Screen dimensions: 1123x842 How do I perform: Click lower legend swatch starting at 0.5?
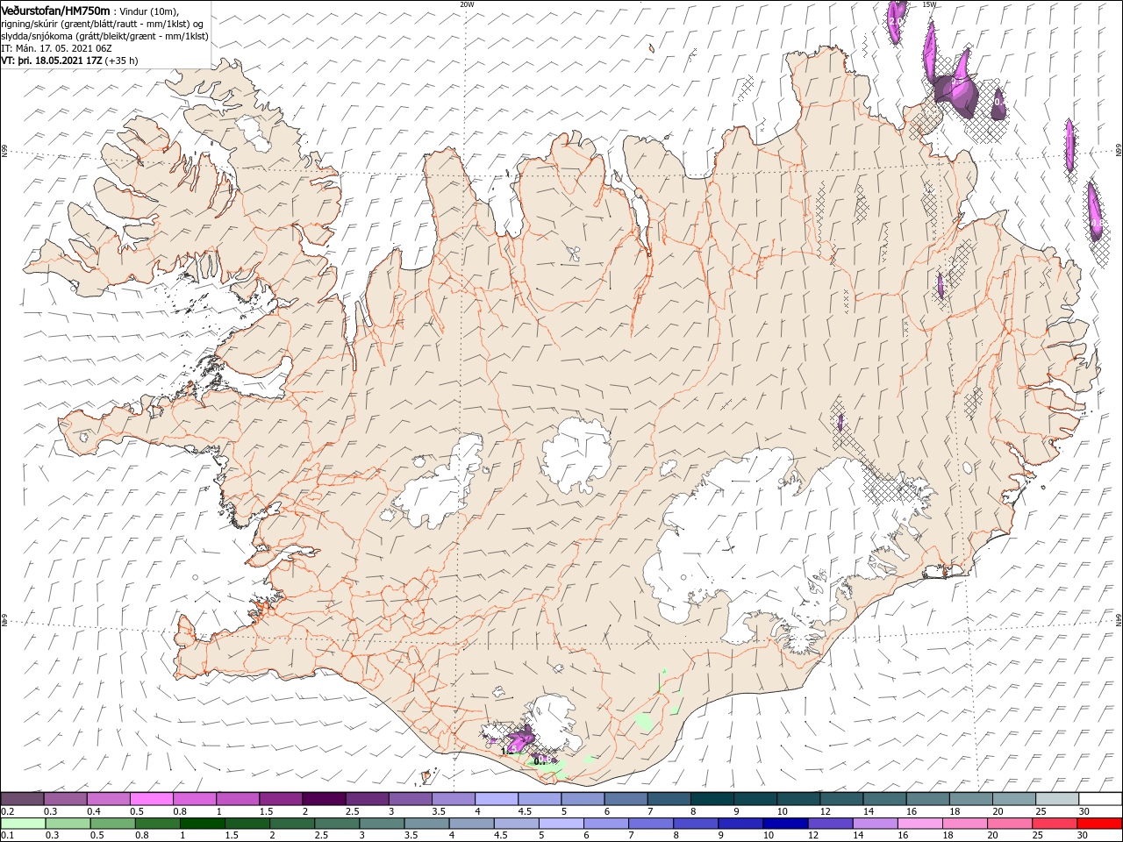(x=113, y=824)
